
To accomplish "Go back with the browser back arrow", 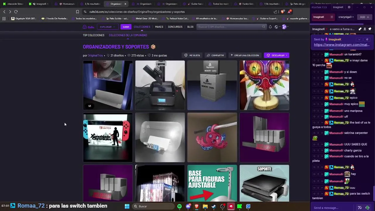I will 4,12.
